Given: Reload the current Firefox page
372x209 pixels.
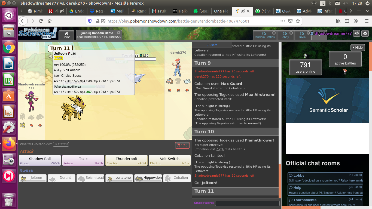Looking at the screenshot, I should (x=41, y=21).
